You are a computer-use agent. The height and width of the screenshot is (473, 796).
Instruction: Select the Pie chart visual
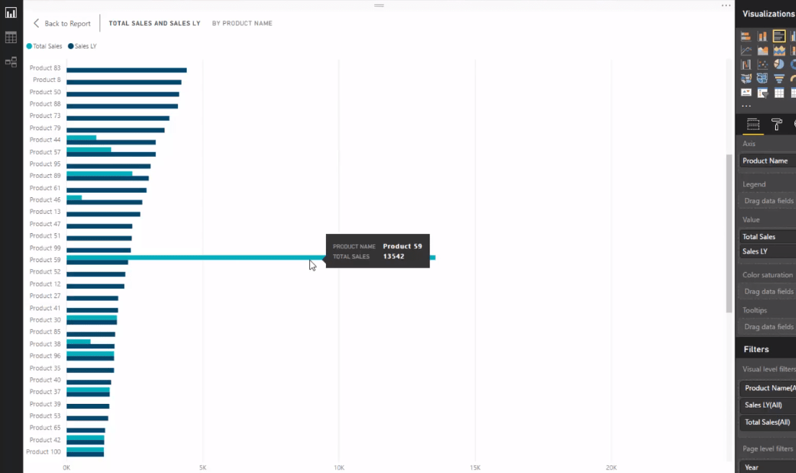coord(779,64)
